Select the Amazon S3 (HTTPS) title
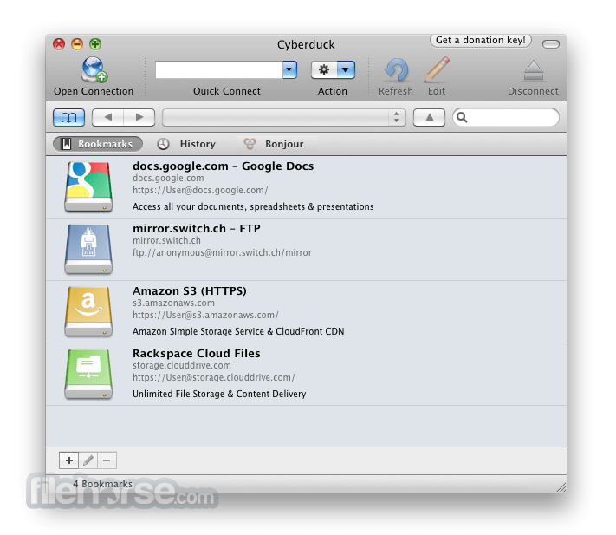Viewport: 616px width, 535px height. [x=190, y=290]
